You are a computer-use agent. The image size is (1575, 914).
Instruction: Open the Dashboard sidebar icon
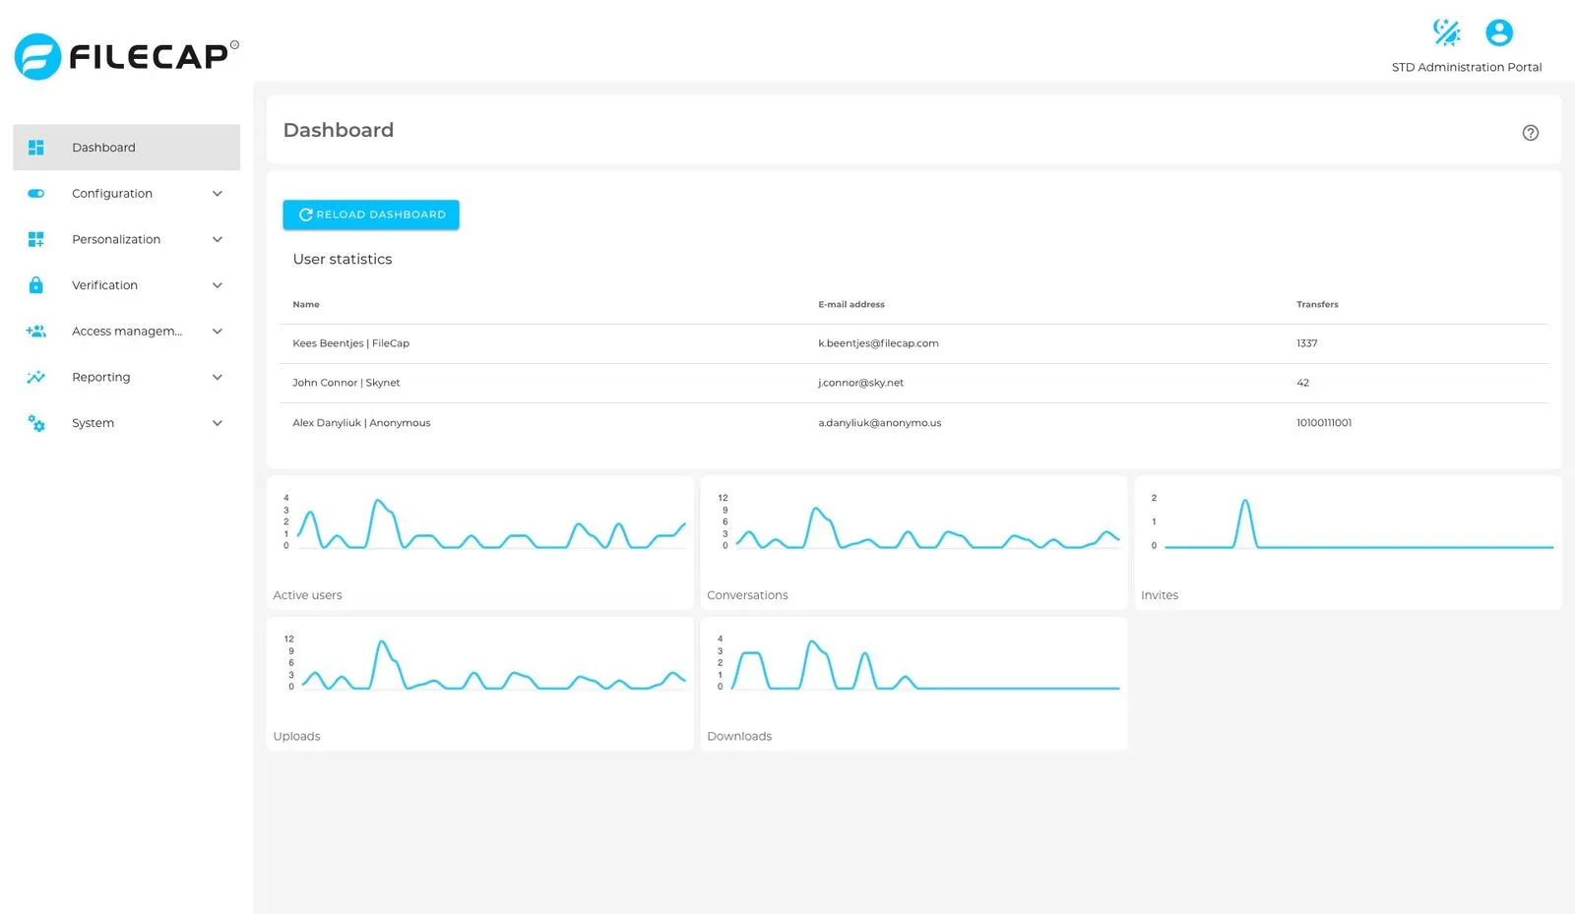[35, 147]
